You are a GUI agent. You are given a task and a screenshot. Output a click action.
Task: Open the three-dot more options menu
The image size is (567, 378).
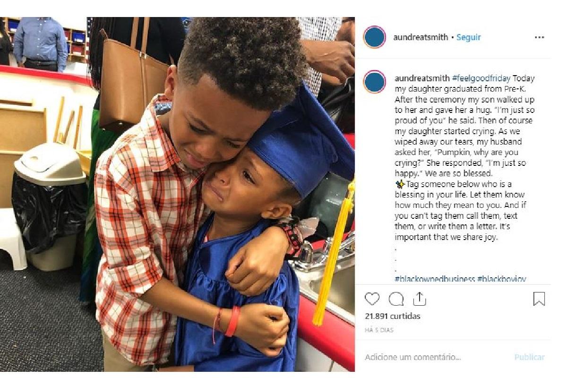(539, 37)
